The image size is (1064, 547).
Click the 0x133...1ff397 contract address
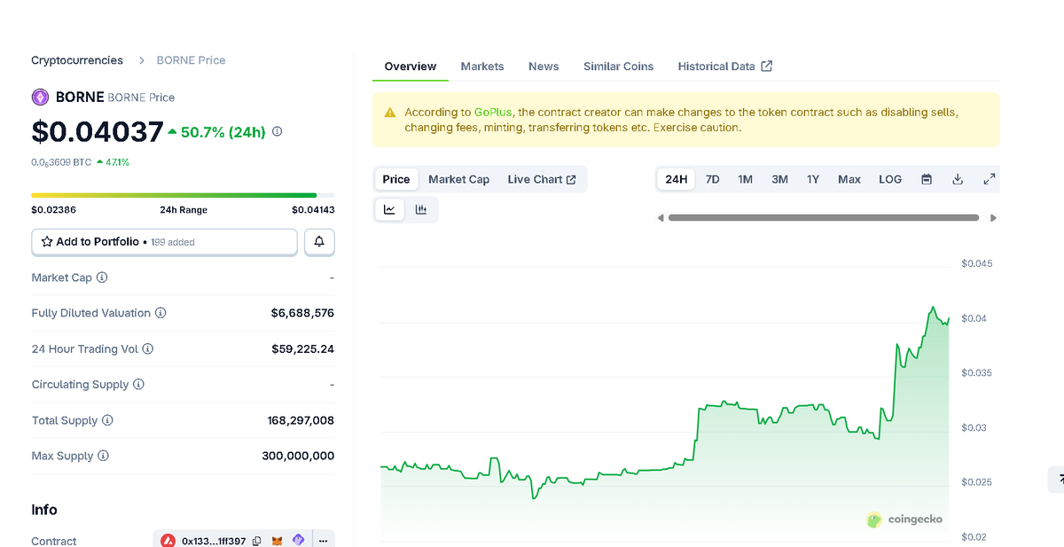tap(214, 541)
